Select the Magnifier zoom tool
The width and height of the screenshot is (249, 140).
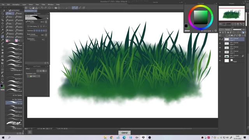click(2, 14)
